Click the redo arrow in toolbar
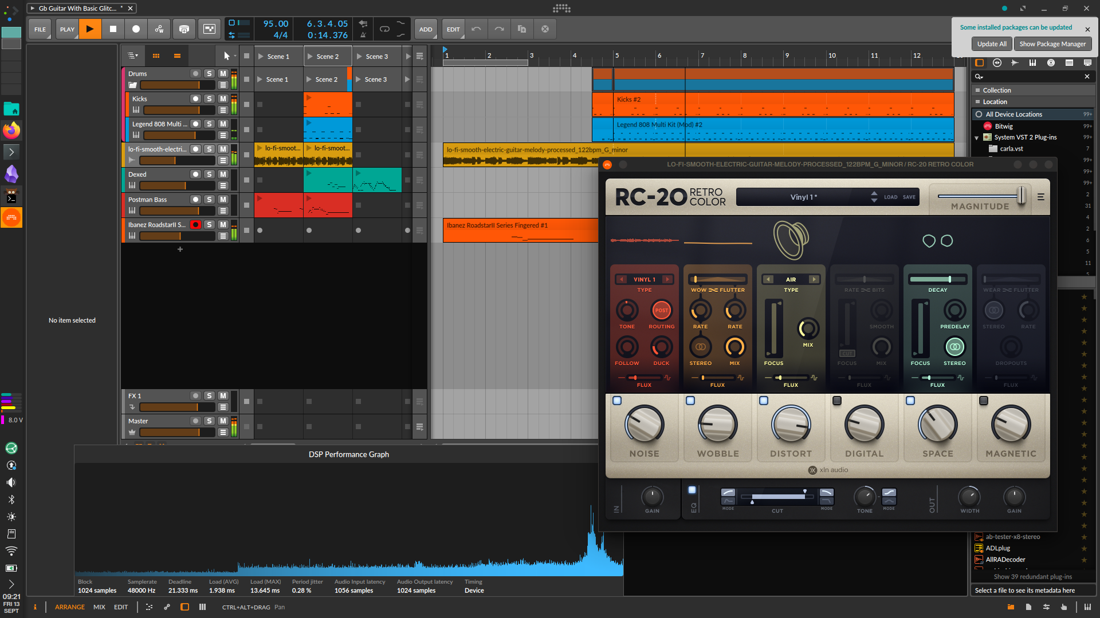 [499, 29]
